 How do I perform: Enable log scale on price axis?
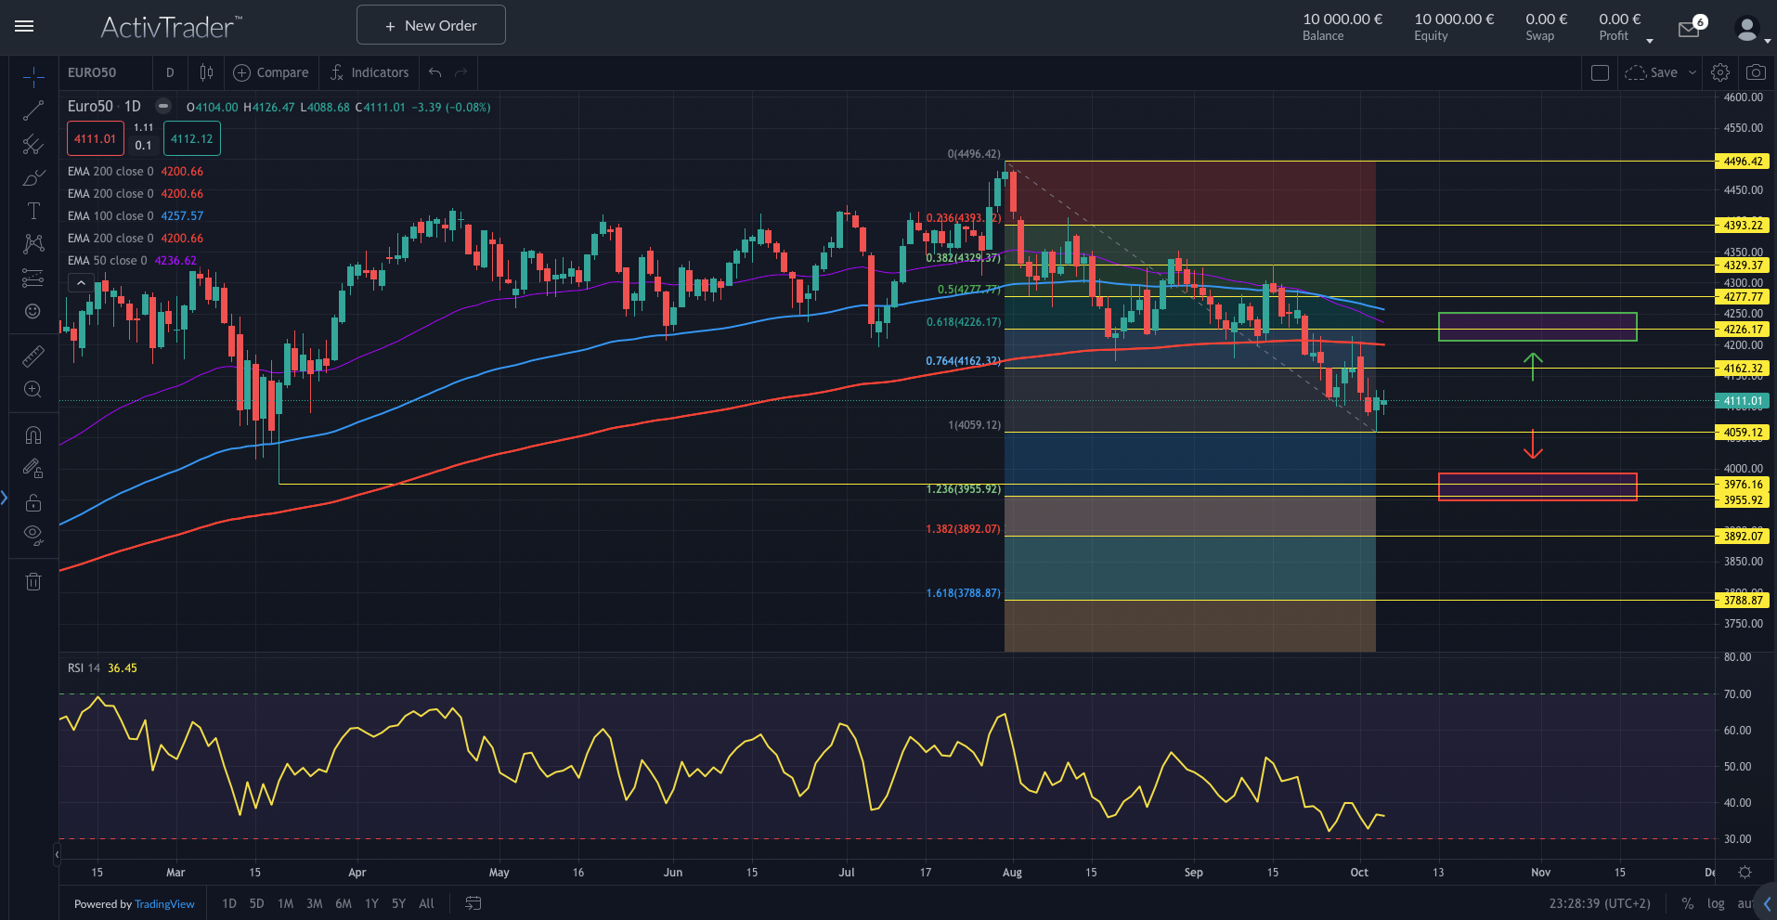pyautogui.click(x=1717, y=903)
